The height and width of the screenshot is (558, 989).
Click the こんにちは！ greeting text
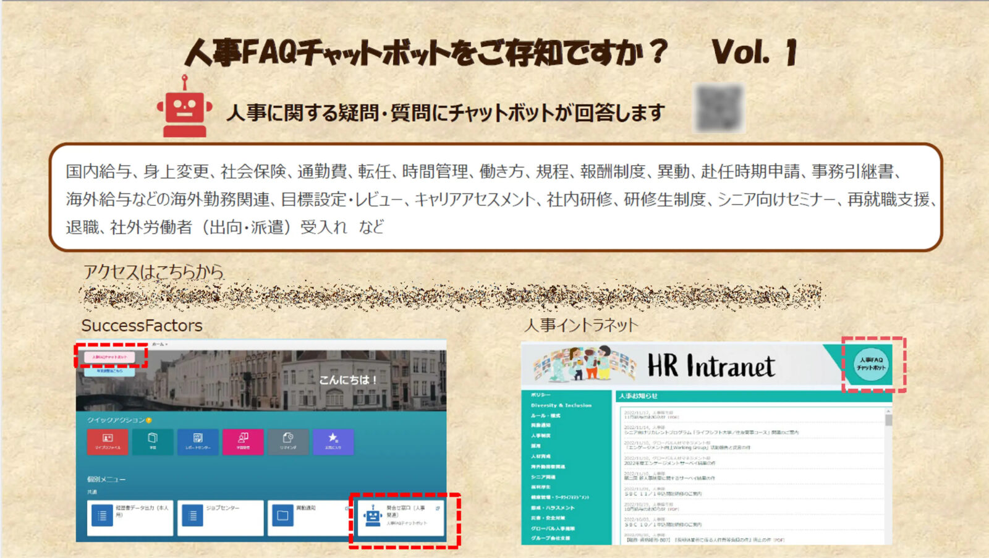[348, 379]
